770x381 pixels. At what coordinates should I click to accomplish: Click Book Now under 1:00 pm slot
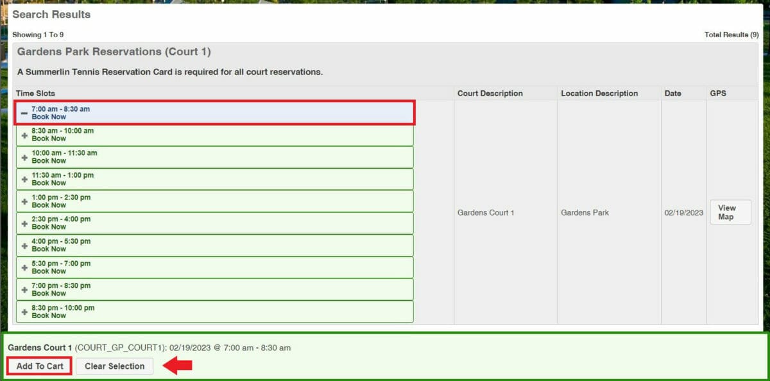pos(49,205)
